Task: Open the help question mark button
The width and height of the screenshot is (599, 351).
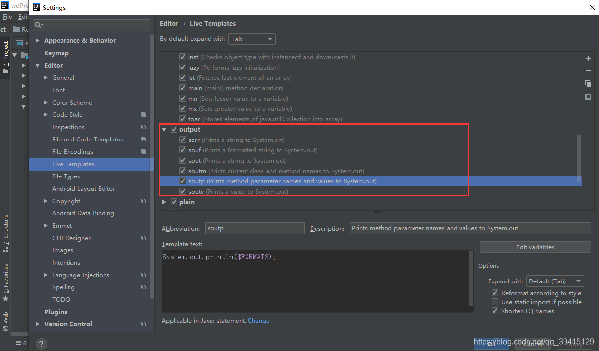Action: click(41, 344)
